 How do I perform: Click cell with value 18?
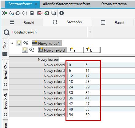(76, 82)
